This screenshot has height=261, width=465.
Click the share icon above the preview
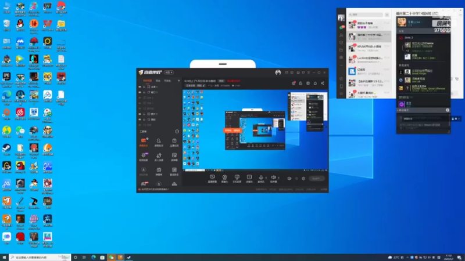pyautogui.click(x=323, y=83)
